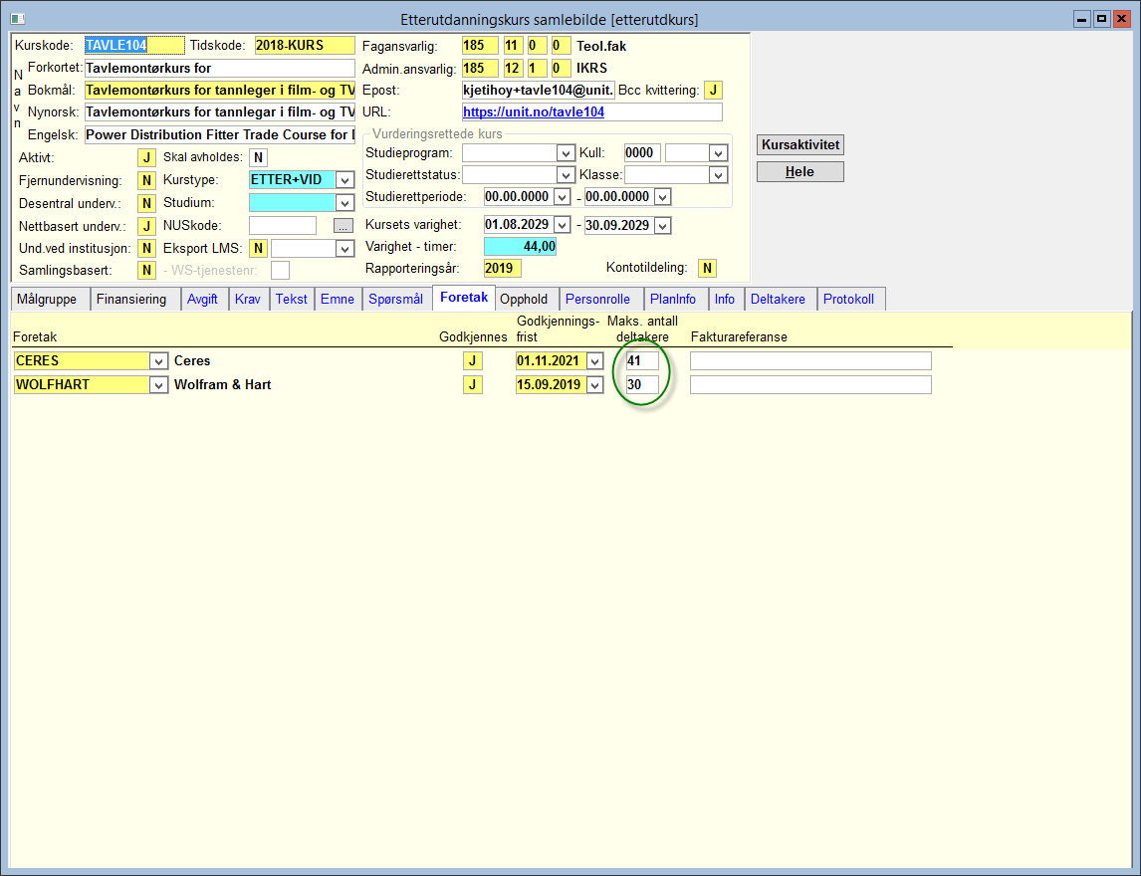Image resolution: width=1141 pixels, height=876 pixels.
Task: Toggle the Samlingsbasert N flag
Action: click(x=146, y=271)
